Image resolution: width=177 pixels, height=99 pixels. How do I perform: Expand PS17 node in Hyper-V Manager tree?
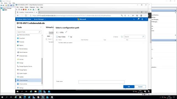click(5, 10)
